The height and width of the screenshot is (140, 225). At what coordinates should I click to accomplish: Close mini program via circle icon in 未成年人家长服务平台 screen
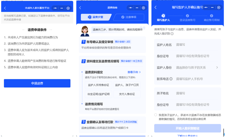pos(68,8)
